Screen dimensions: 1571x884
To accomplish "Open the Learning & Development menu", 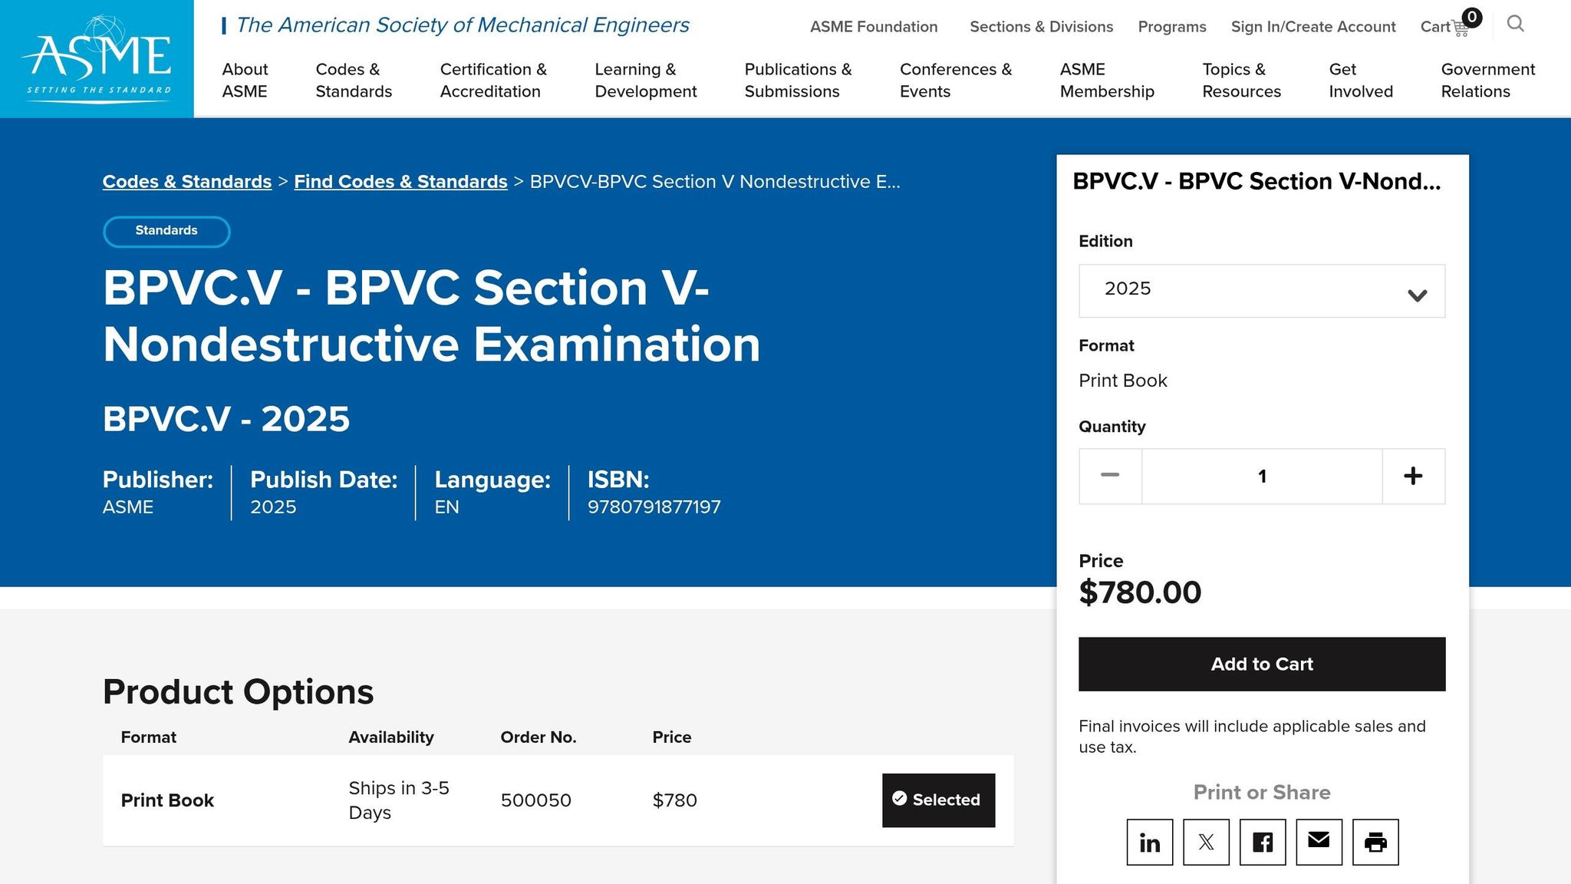I will (x=645, y=81).
